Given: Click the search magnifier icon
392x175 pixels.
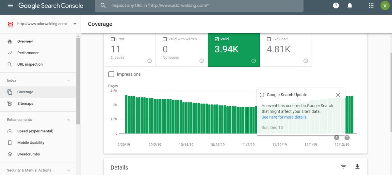Looking at the screenshot, I should pyautogui.click(x=103, y=6).
